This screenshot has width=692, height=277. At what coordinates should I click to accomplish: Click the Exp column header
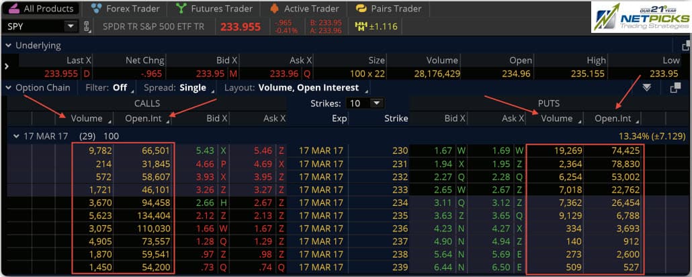coord(339,119)
